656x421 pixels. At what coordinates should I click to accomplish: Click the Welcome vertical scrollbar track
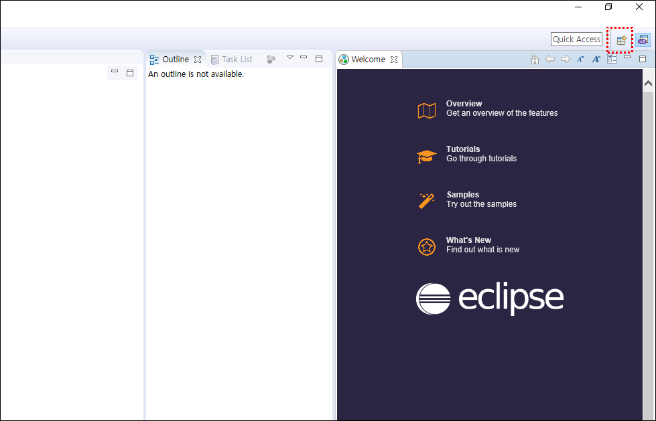pos(648,255)
